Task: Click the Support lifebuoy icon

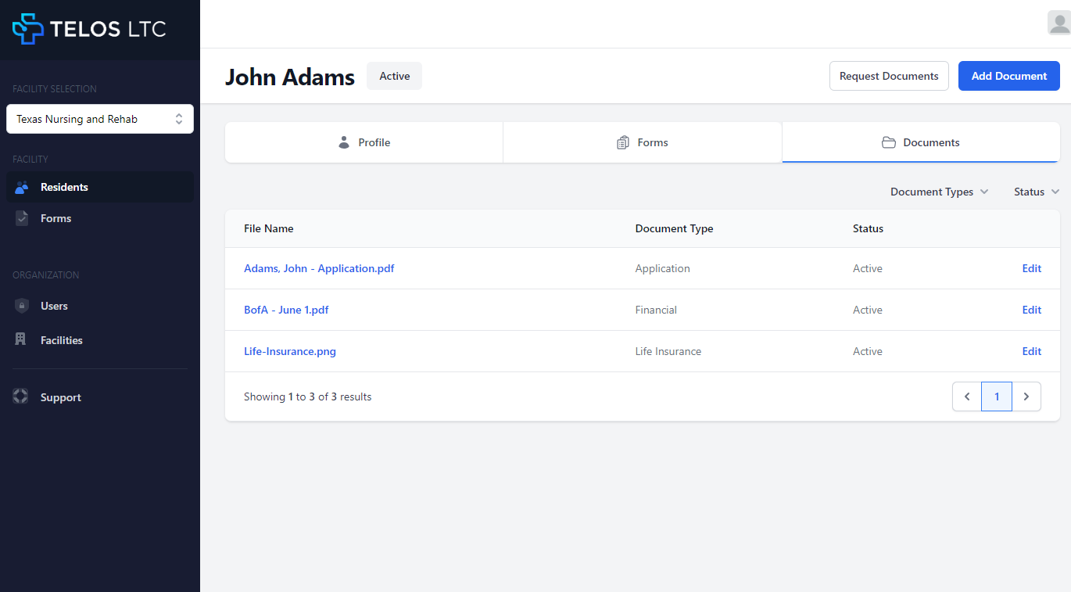Action: [21, 397]
